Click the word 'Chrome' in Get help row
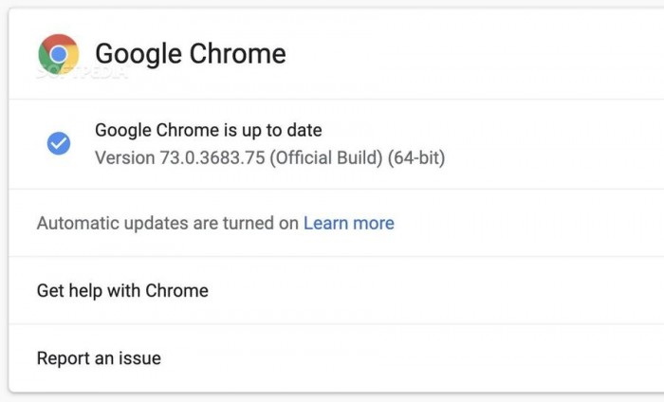This screenshot has height=402, width=664. point(176,290)
